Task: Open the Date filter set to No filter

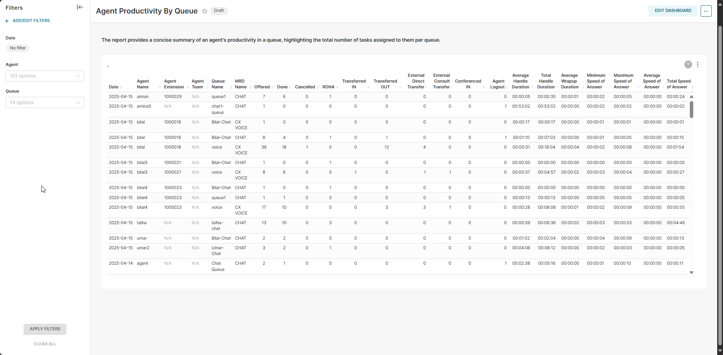Action: (18, 48)
